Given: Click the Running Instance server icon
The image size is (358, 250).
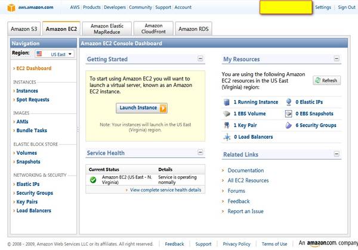Looking at the screenshot, I should tap(227, 102).
